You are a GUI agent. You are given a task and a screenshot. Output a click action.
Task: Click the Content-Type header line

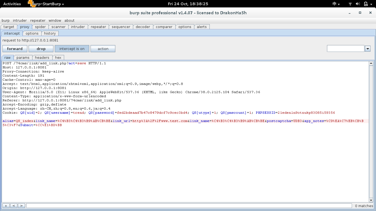click(54, 96)
